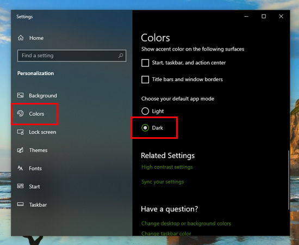Open High contrast settings link

click(167, 167)
